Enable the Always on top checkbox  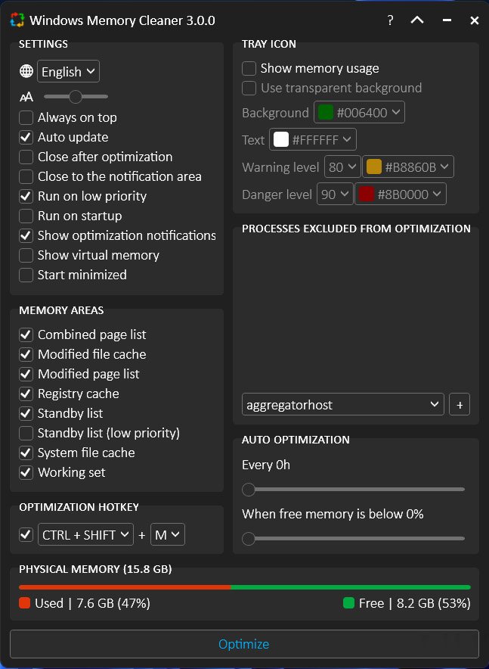pos(26,117)
